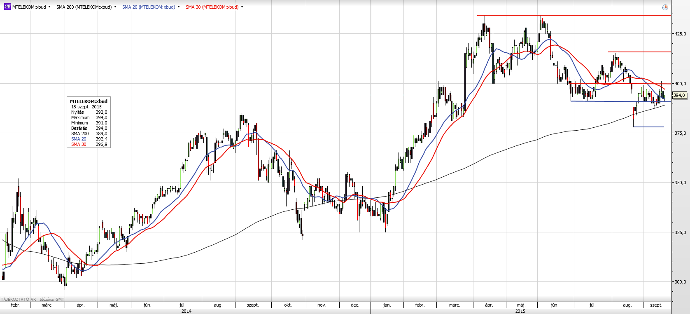Click the blue SMA 20 info box row

(x=89, y=139)
